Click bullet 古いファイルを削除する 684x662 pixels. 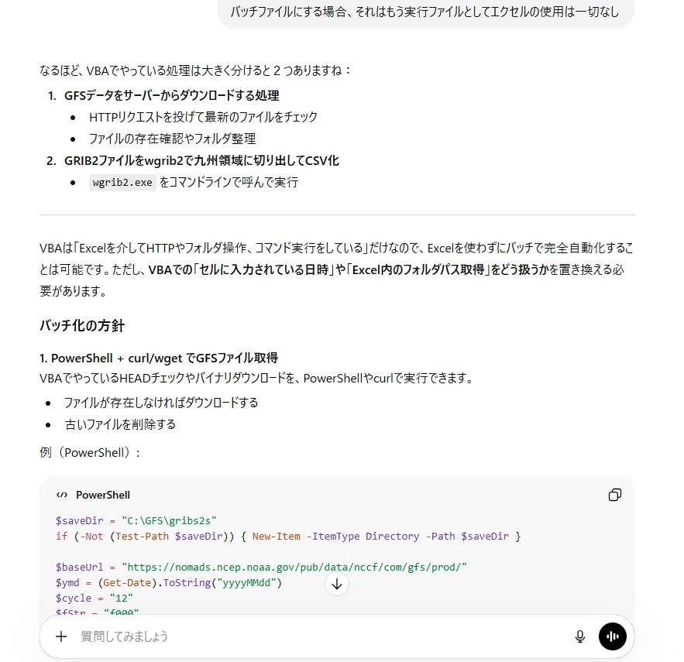coord(120,424)
